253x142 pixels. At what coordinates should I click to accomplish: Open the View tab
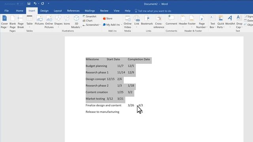point(117,11)
